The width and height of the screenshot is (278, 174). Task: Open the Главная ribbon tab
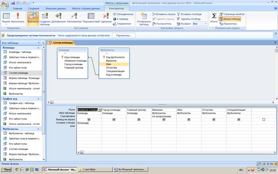17,8
